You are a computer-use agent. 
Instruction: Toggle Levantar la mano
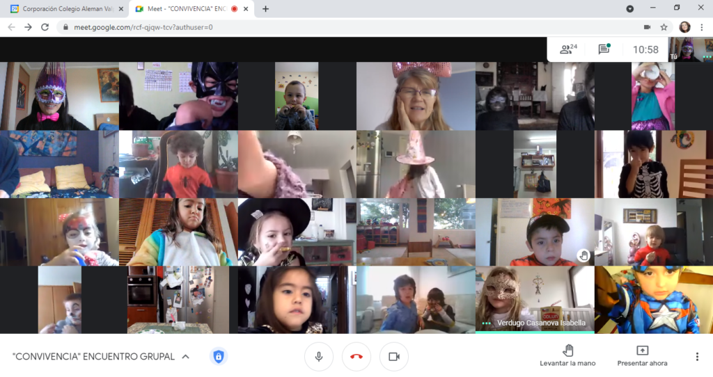coord(567,355)
